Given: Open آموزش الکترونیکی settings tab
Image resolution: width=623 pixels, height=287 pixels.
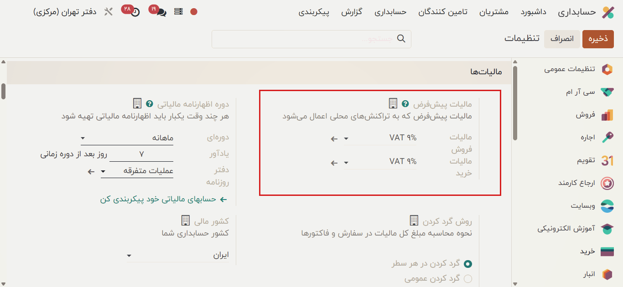Looking at the screenshot, I should coord(566,229).
